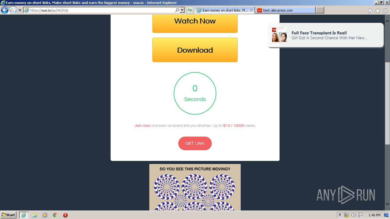Click the ouo.io page icon in address bar
This screenshot has width=390, height=219.
click(x=27, y=10)
